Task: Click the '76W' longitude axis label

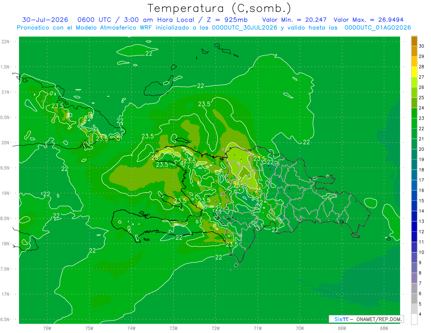Action: 47,328
